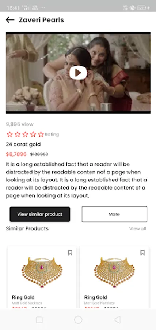Open second necklace product image

click(x=114, y=272)
